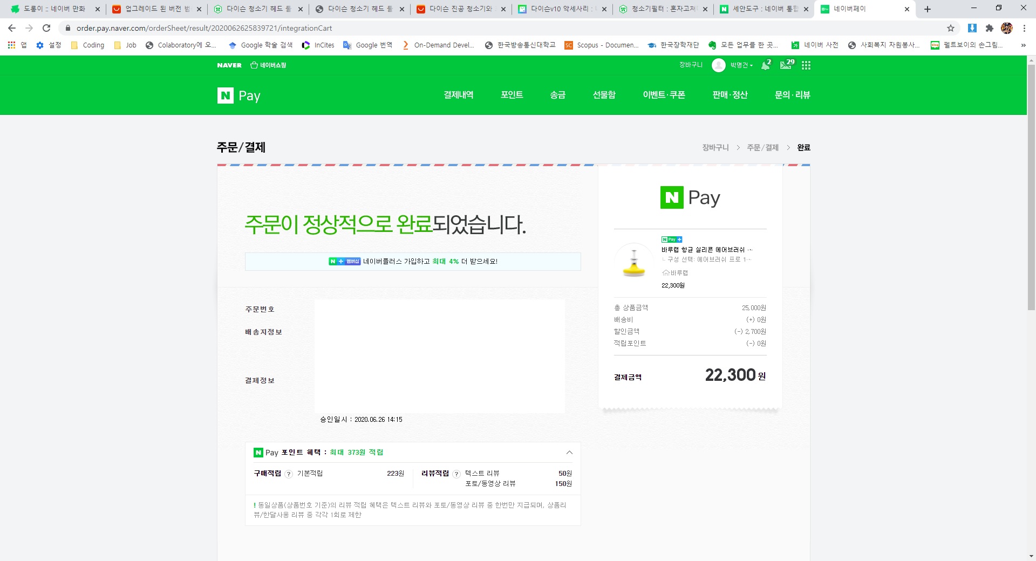Reload the page with the refresh icon
The image size is (1036, 561).
tap(46, 28)
